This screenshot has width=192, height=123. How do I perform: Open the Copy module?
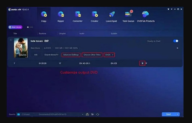(44, 16)
